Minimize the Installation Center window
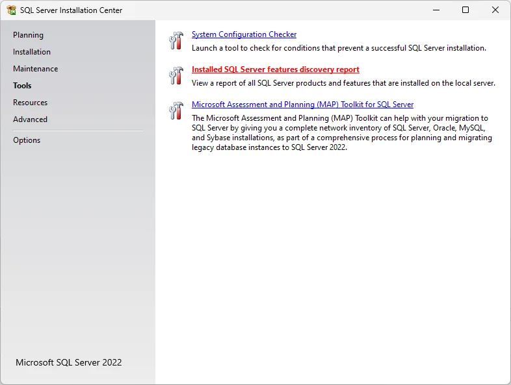 (x=436, y=10)
